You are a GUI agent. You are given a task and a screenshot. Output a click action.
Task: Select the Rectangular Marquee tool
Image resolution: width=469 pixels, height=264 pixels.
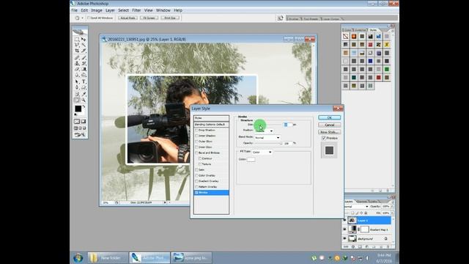coord(77,39)
